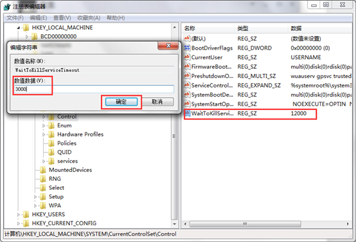Click the ServiceControl... value icon

[187, 85]
